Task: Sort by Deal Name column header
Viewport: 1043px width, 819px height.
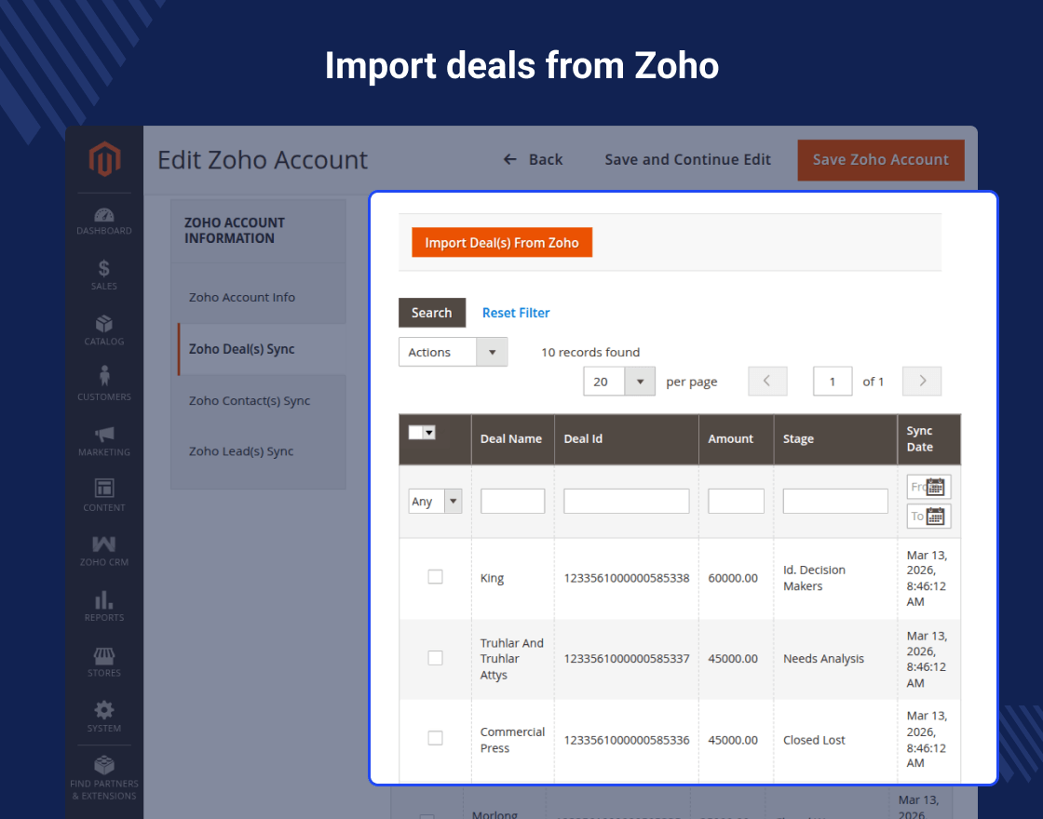Action: (511, 438)
